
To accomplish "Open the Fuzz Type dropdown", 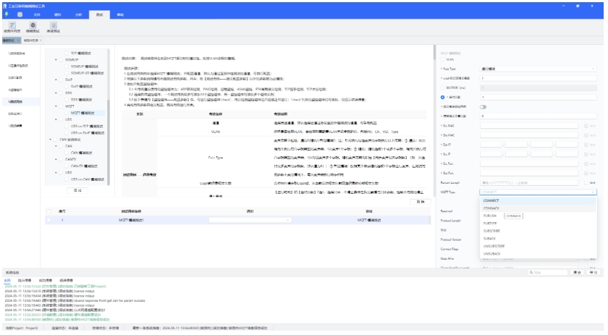I will 539,69.
